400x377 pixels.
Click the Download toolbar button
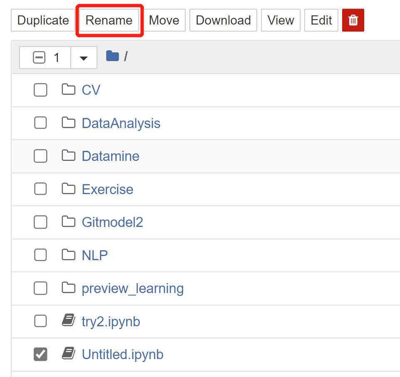(223, 20)
